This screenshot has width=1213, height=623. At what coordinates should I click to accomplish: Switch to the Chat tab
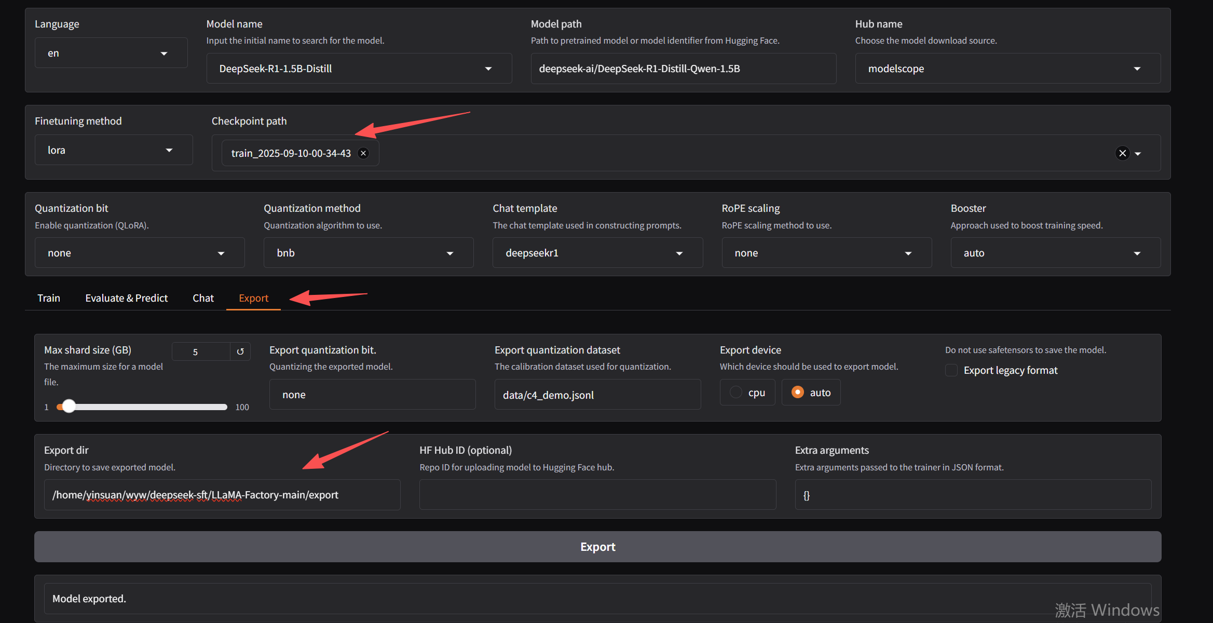(x=203, y=298)
